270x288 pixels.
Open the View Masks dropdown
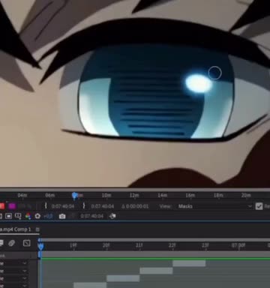pyautogui.click(x=215, y=206)
